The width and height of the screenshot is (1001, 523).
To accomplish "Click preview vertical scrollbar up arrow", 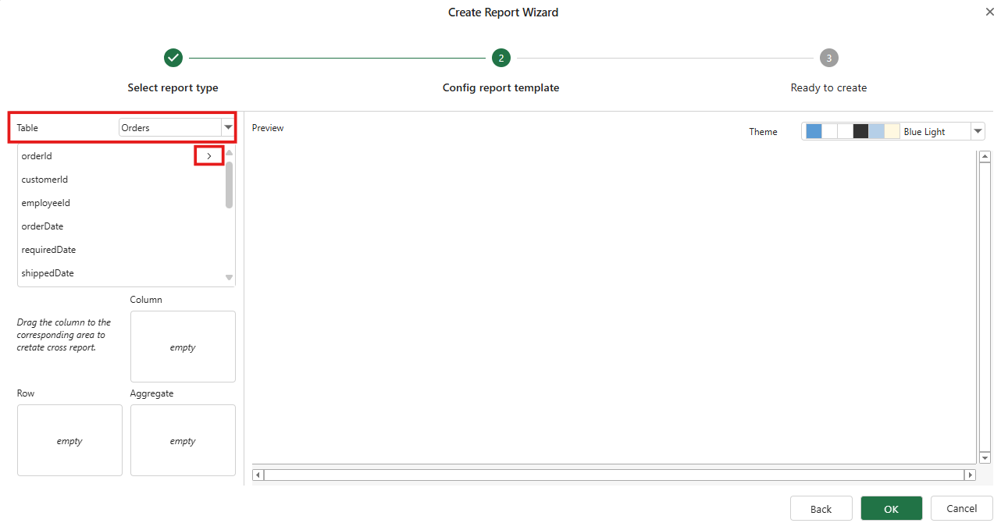I will 985,157.
